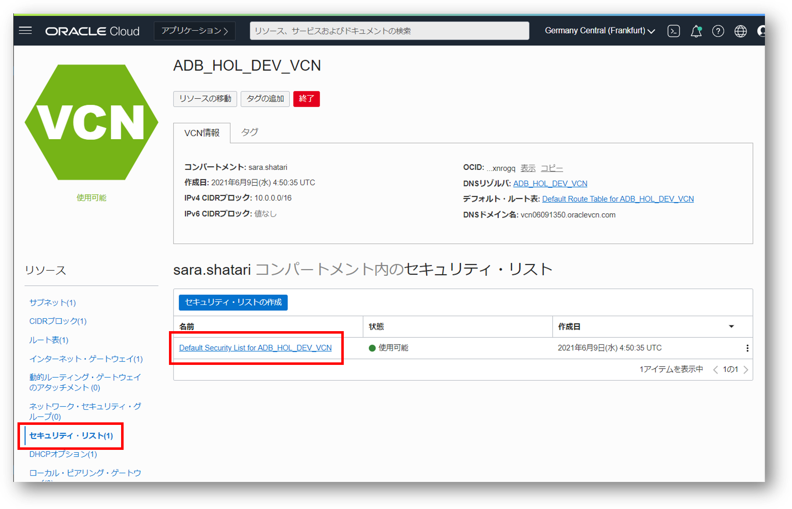The width and height of the screenshot is (792, 509).
Task: Open サブネット(1) in resources list
Action: click(52, 303)
